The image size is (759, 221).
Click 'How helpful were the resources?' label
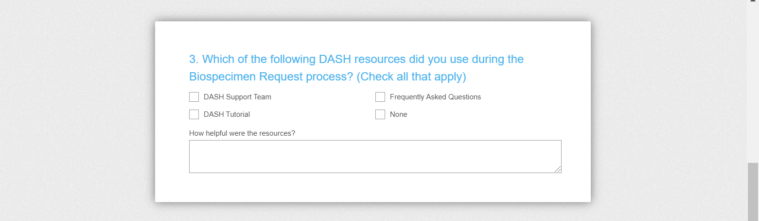point(242,133)
